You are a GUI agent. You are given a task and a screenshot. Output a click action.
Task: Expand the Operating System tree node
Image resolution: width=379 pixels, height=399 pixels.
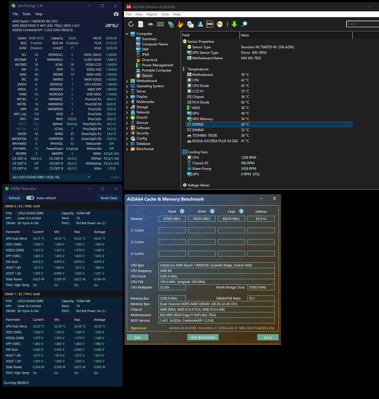pyautogui.click(x=127, y=86)
